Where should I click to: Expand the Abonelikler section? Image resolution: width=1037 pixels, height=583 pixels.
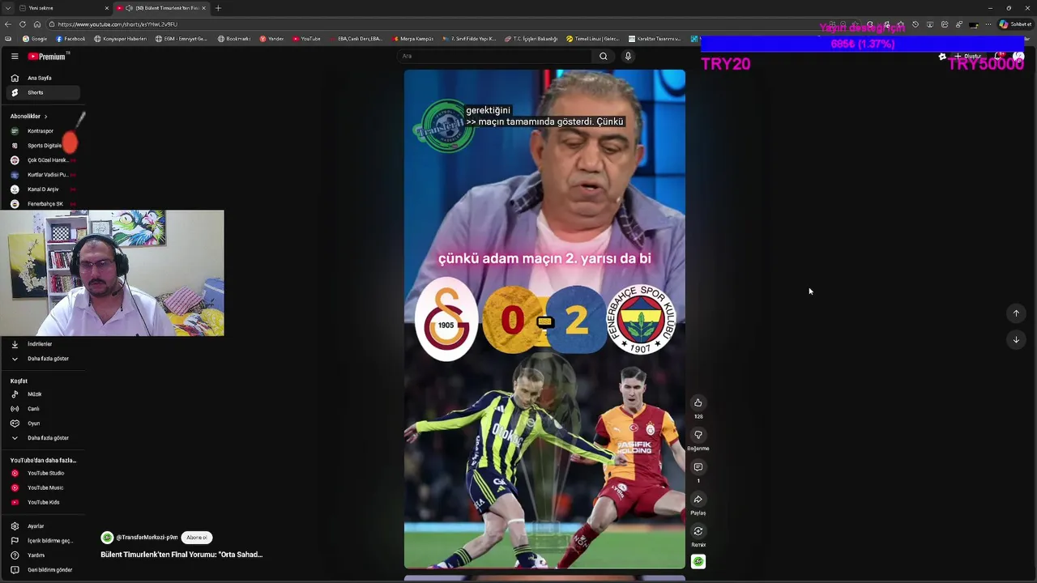[x=29, y=116]
